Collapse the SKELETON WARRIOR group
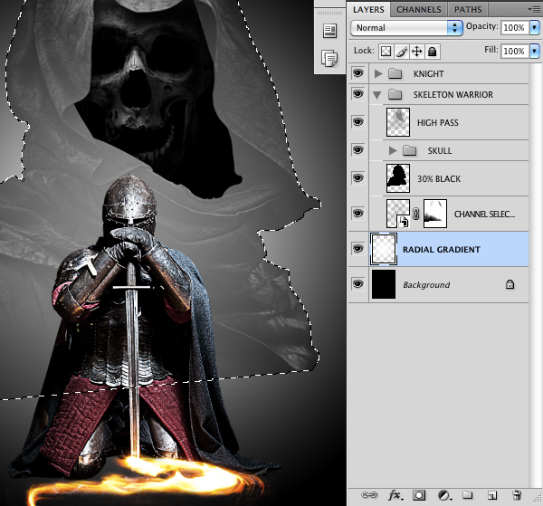 click(x=377, y=94)
